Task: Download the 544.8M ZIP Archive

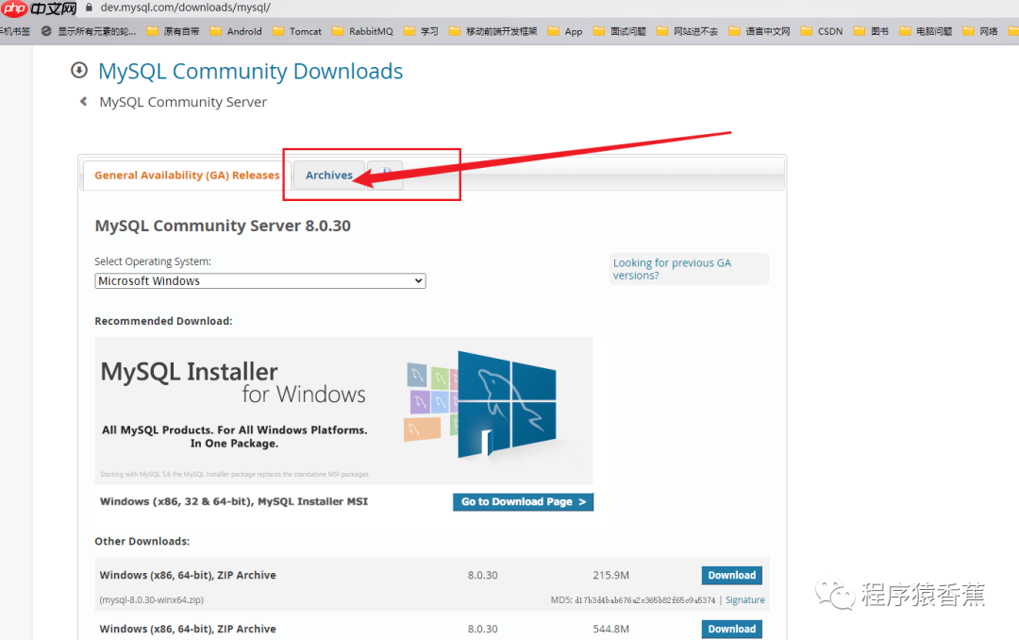Action: (731, 629)
